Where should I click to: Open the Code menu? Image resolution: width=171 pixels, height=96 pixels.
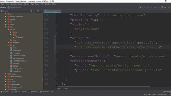click(20, 4)
